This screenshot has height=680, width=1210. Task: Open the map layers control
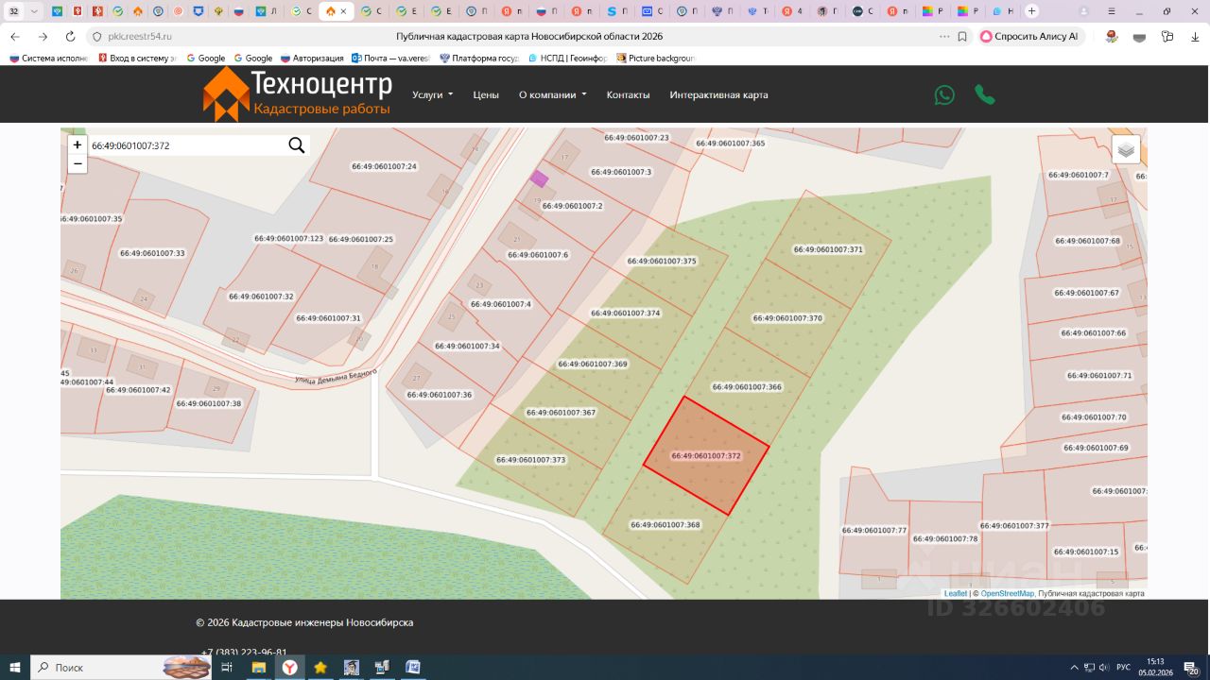click(1125, 149)
